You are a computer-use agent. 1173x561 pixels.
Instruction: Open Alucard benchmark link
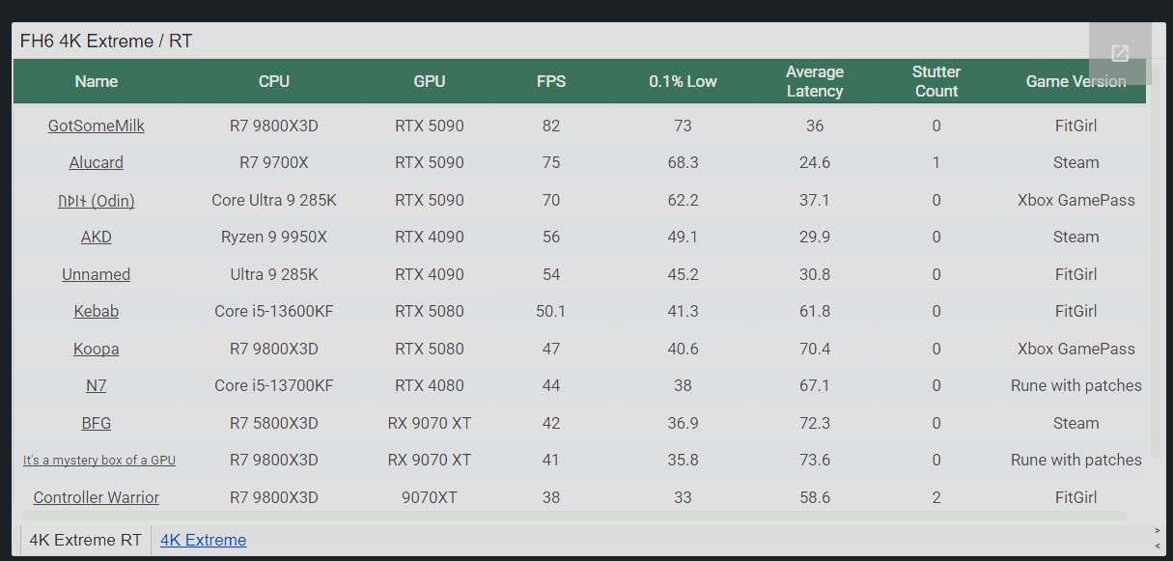pos(97,162)
